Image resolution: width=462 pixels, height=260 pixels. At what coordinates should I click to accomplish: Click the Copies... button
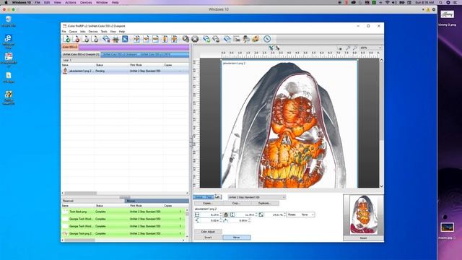[x=208, y=204]
